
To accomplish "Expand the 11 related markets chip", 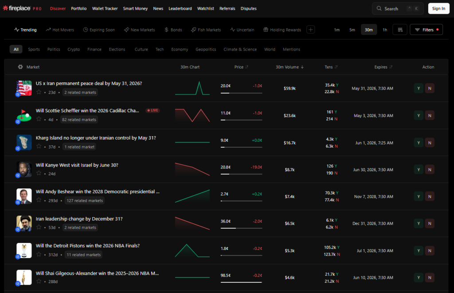I will [x=84, y=255].
